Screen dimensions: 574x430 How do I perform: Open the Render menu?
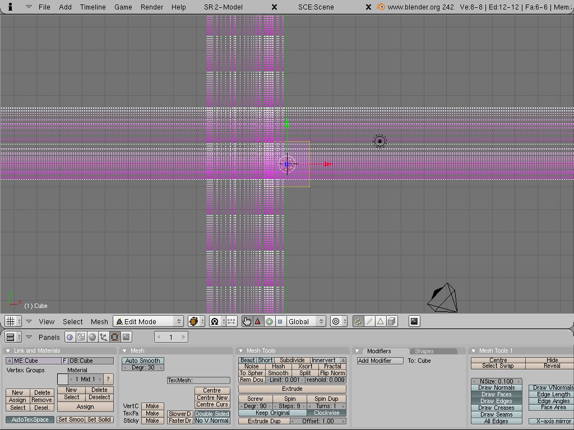pos(152,7)
